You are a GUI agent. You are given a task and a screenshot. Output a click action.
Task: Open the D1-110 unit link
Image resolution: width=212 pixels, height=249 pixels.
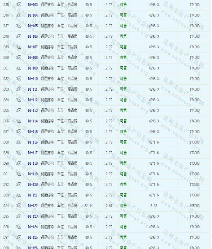click(x=33, y=79)
